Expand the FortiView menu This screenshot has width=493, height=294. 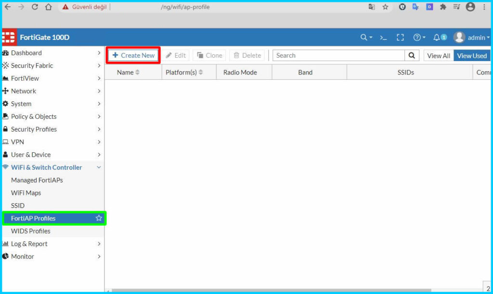click(53, 78)
